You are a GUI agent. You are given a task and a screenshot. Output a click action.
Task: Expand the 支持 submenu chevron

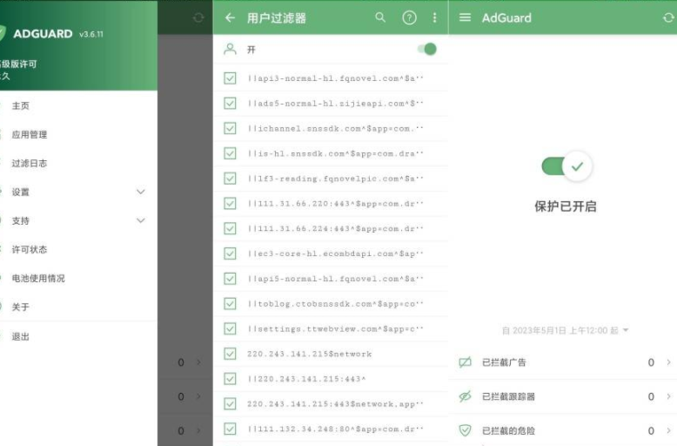141,220
